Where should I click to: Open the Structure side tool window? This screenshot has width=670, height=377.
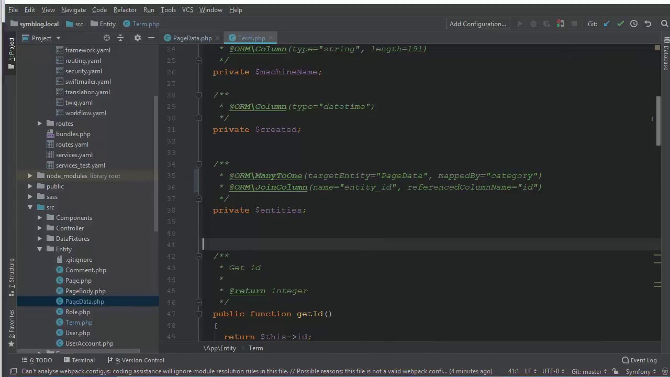tap(11, 277)
